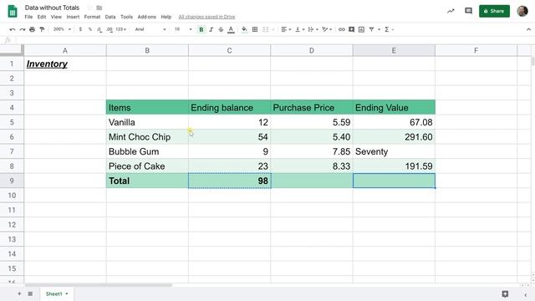Open the Help menu

[x=166, y=17]
